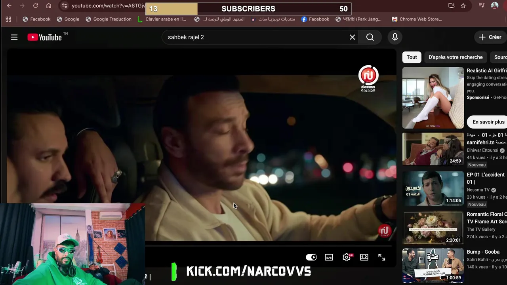Select the Tout filter chip
507x285 pixels.
(x=412, y=57)
